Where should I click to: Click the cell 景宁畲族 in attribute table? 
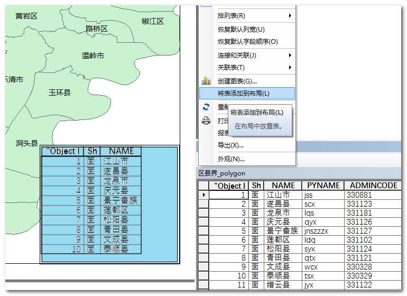point(283,231)
